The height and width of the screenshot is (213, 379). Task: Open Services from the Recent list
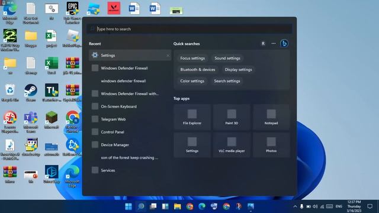[130, 170]
